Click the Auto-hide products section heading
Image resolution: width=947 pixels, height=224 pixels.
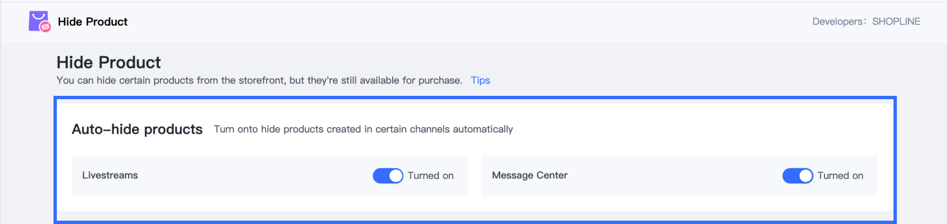(137, 129)
